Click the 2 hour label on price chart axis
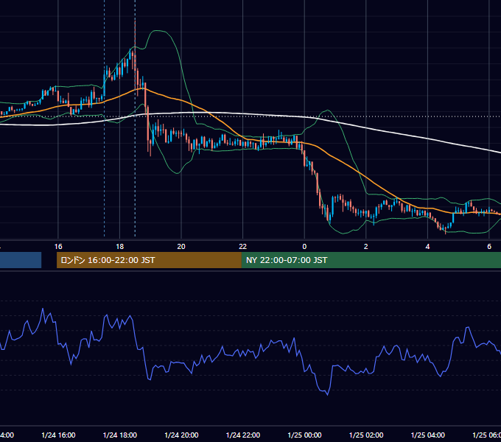 pyautogui.click(x=366, y=247)
